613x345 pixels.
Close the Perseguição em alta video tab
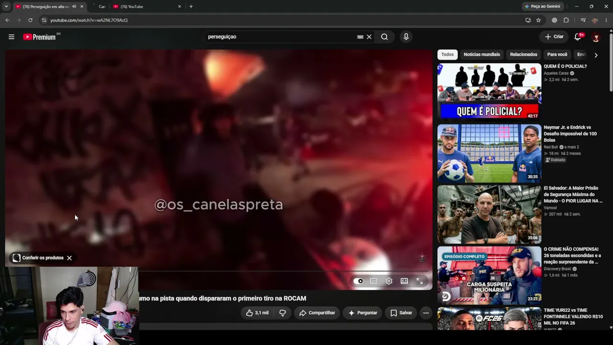tap(82, 7)
